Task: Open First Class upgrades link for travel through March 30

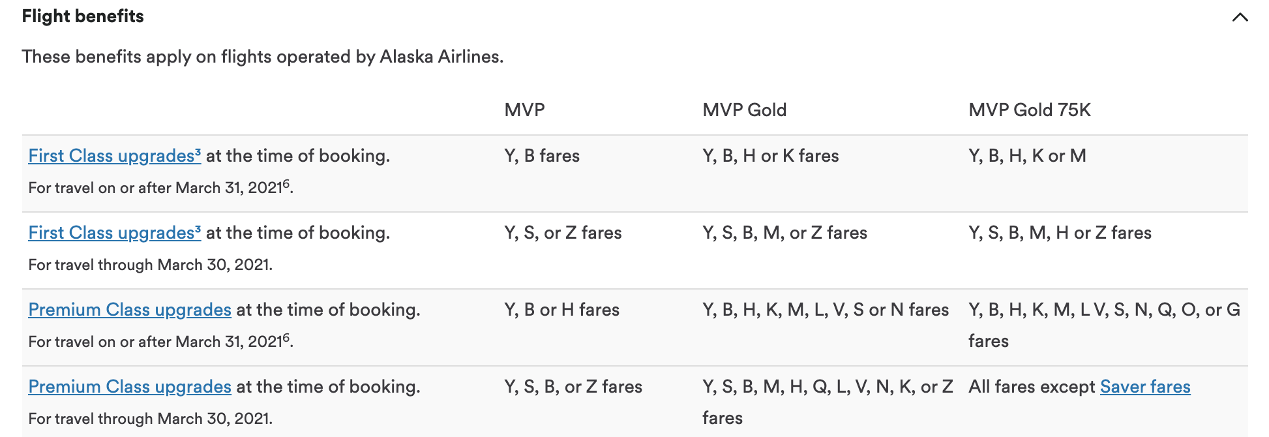Action: coord(114,233)
